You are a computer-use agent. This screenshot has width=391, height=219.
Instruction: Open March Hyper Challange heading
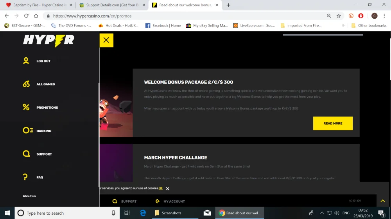click(x=176, y=157)
